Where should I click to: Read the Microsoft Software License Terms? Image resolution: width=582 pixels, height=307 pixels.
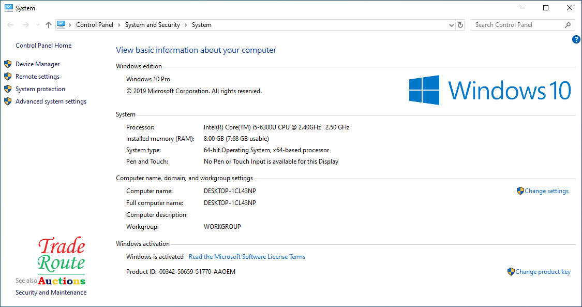coord(247,257)
